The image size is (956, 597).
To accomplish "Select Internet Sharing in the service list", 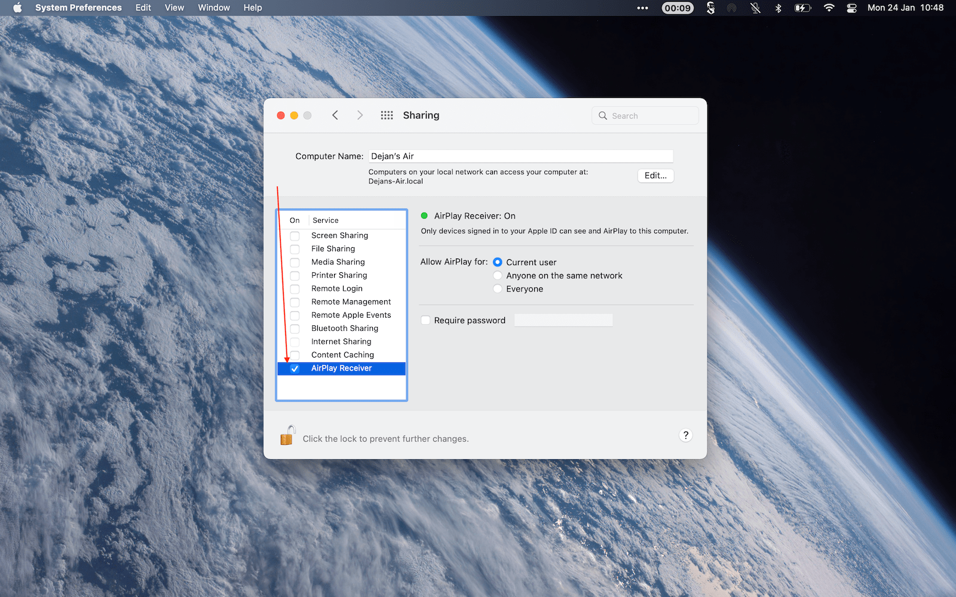I will click(342, 341).
